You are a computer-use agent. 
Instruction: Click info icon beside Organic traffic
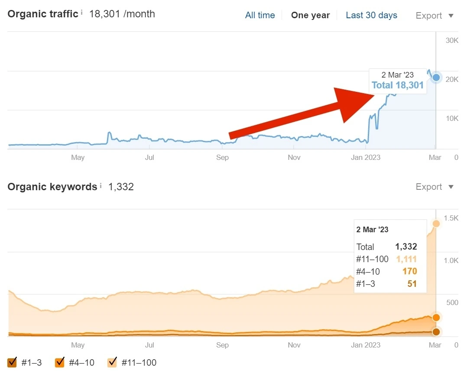[x=81, y=12]
